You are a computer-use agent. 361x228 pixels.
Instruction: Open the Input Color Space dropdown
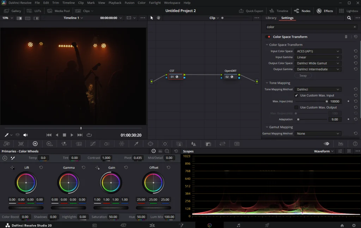[318, 51]
